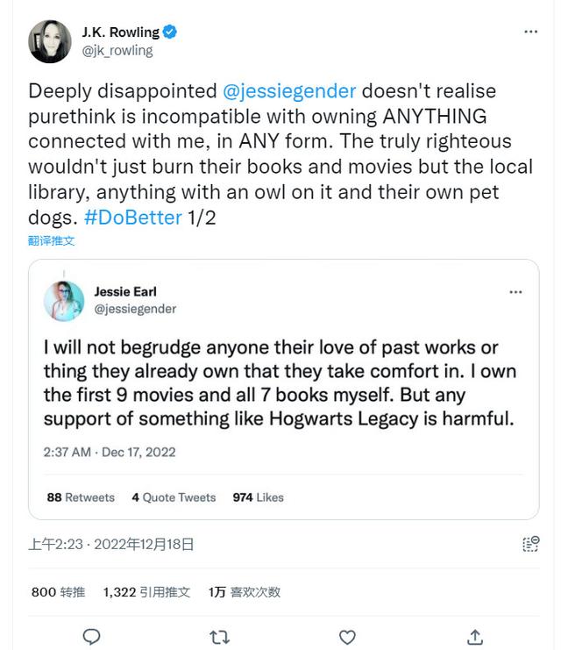
Task: Click the @jk_rowling handle
Action: click(x=117, y=51)
